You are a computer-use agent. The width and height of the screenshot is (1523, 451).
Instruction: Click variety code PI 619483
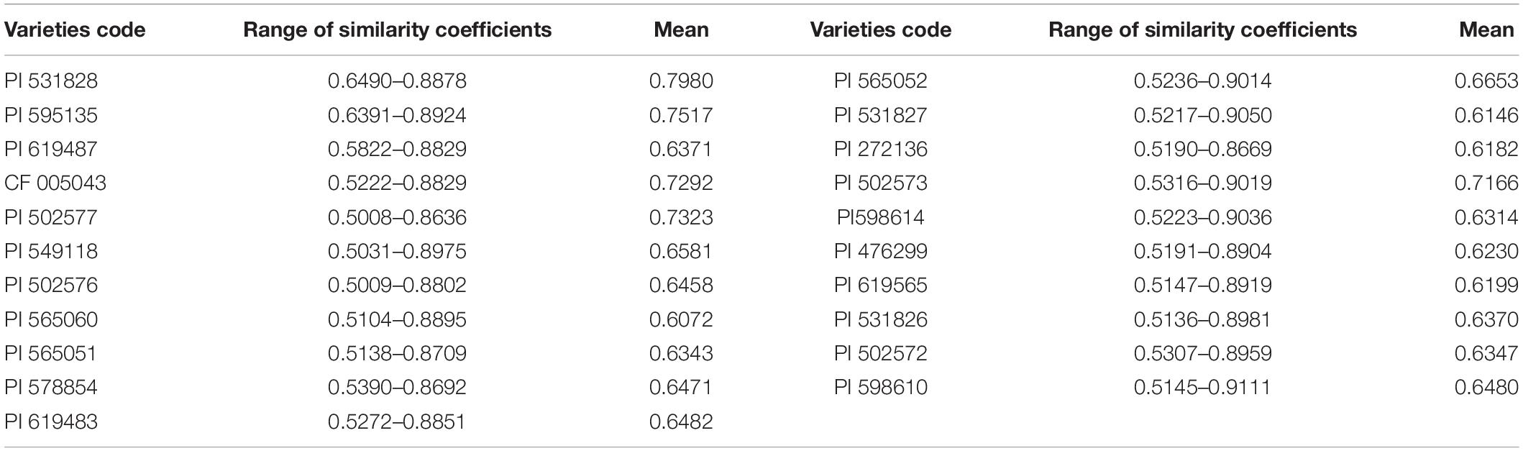tap(51, 422)
